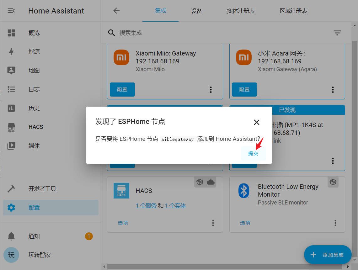Switch to the 实体注册表 tab
The height and width of the screenshot is (270, 358).
(x=241, y=11)
